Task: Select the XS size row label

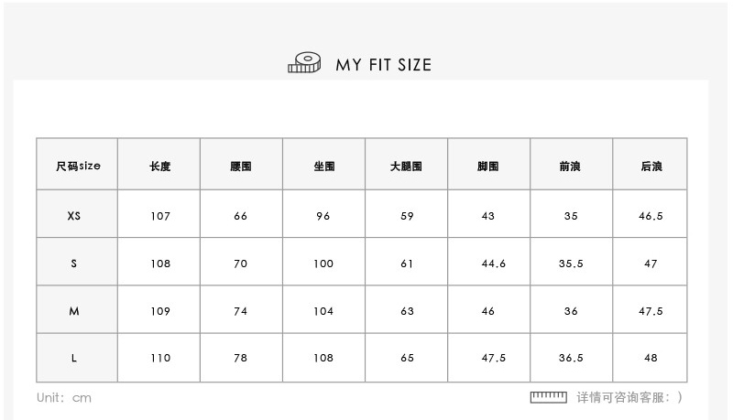Action: coord(74,216)
